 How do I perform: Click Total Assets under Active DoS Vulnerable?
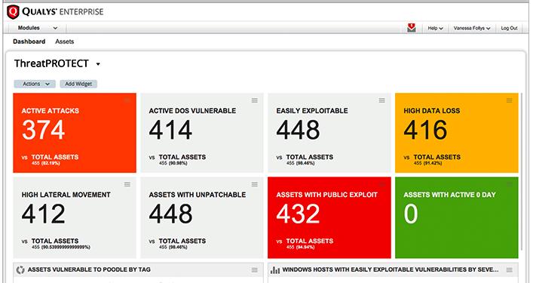pos(182,157)
